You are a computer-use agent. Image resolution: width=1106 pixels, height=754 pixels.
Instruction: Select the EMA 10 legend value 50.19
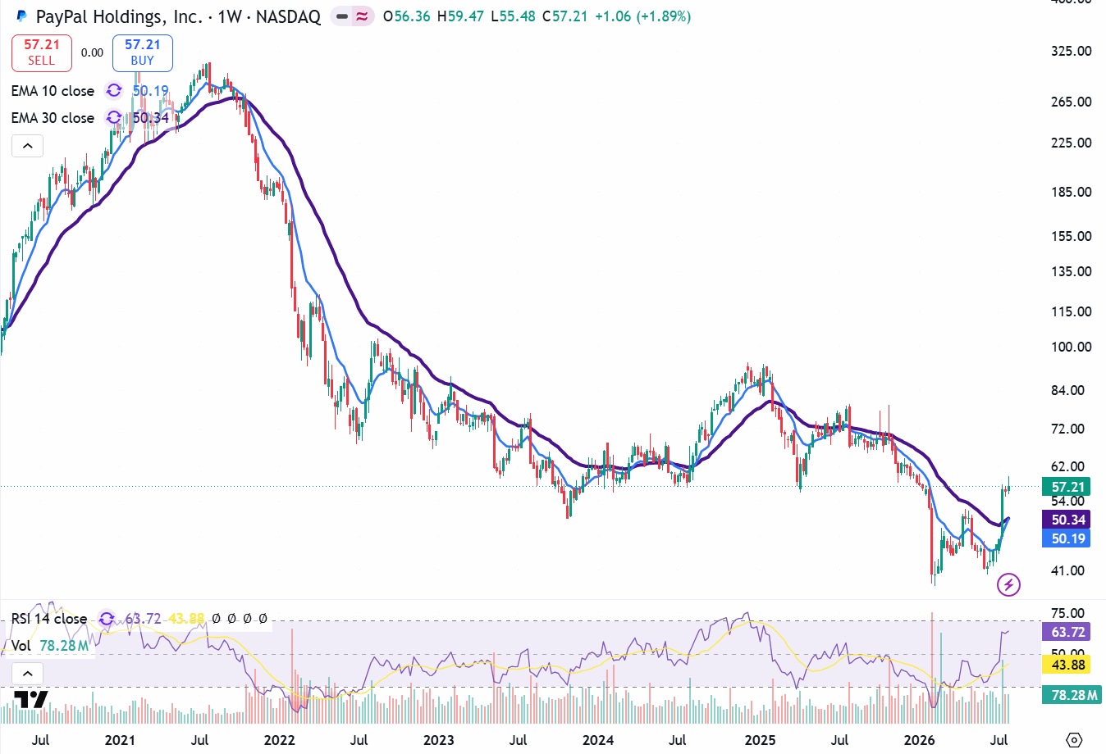click(151, 91)
